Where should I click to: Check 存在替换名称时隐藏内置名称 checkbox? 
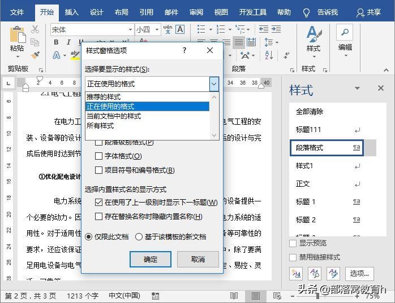[x=98, y=216]
